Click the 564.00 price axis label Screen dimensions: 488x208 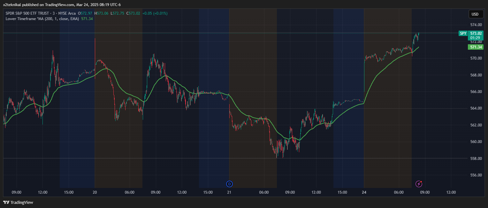pyautogui.click(x=476, y=108)
